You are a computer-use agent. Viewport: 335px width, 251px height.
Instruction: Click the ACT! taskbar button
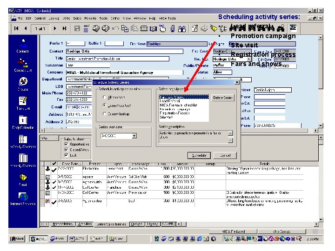coord(38,238)
